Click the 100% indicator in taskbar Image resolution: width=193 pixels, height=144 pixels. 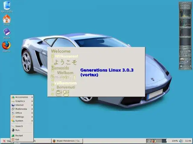click(x=175, y=141)
